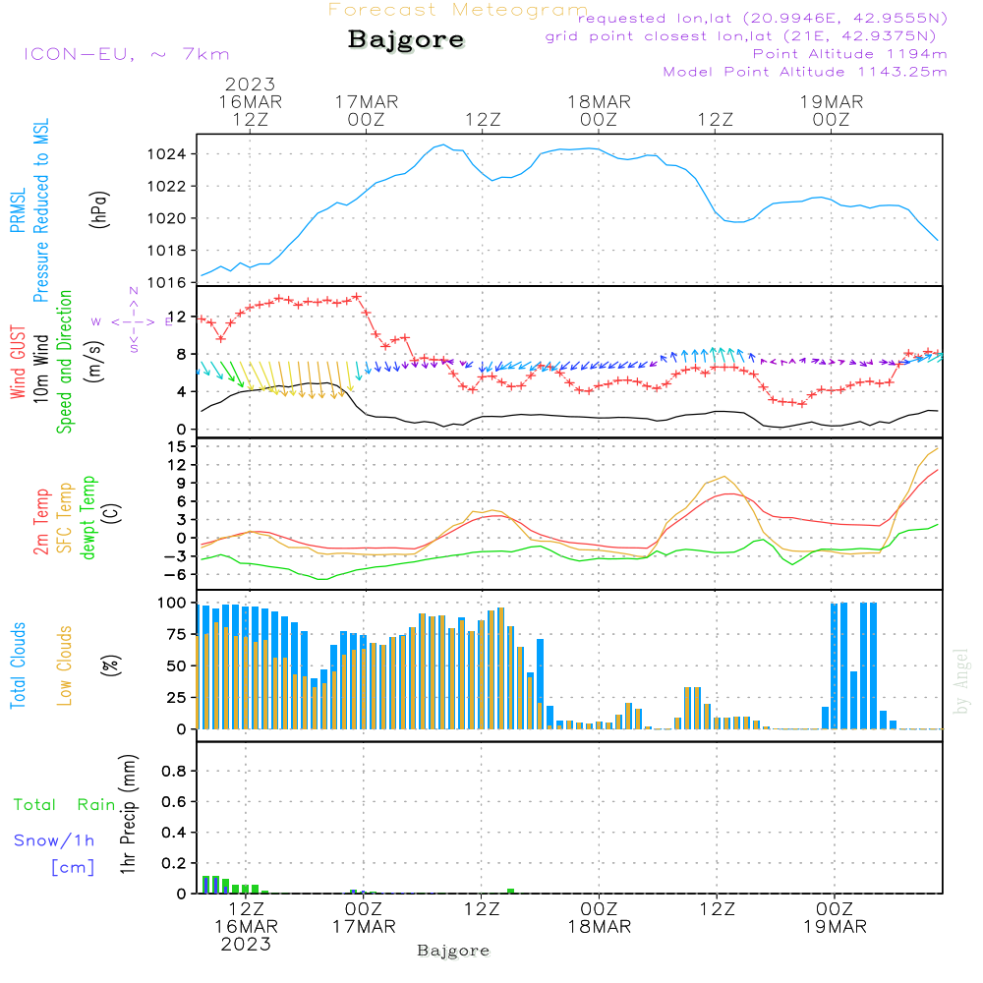This screenshot has height=983, width=983.
Task: Click the 'ICON-EU, ~ 7km' model label
Action: 127,54
